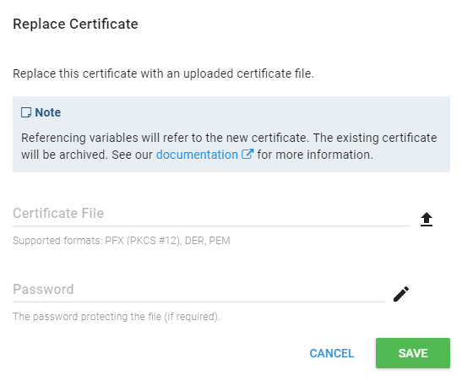Focus the Certificate File field
The width and height of the screenshot is (462, 381).
[211, 214]
